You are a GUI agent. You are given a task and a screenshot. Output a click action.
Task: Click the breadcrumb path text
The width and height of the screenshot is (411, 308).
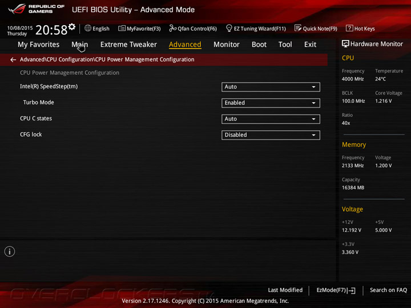[107, 60]
